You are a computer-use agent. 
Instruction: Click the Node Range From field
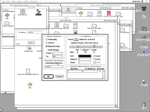[57, 53]
